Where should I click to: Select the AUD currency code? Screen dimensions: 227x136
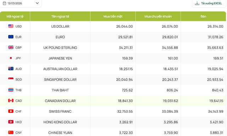(x=18, y=69)
